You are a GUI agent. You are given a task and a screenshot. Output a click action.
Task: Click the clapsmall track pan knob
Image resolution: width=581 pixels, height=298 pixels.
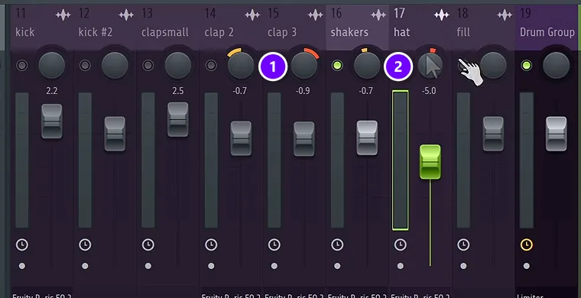tap(178, 66)
